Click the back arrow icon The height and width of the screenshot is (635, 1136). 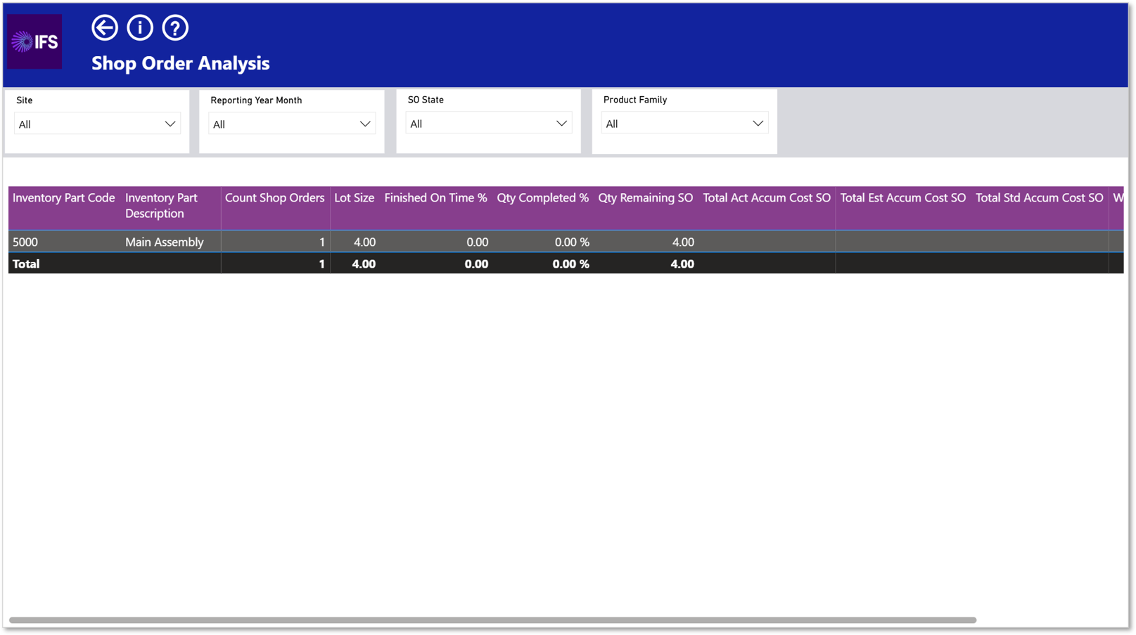(105, 28)
